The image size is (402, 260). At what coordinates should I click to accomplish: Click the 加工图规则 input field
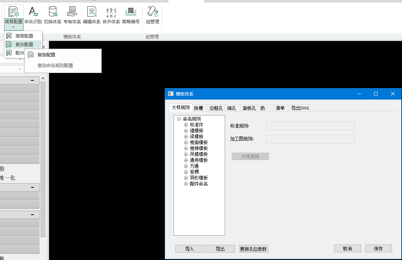tap(311, 139)
